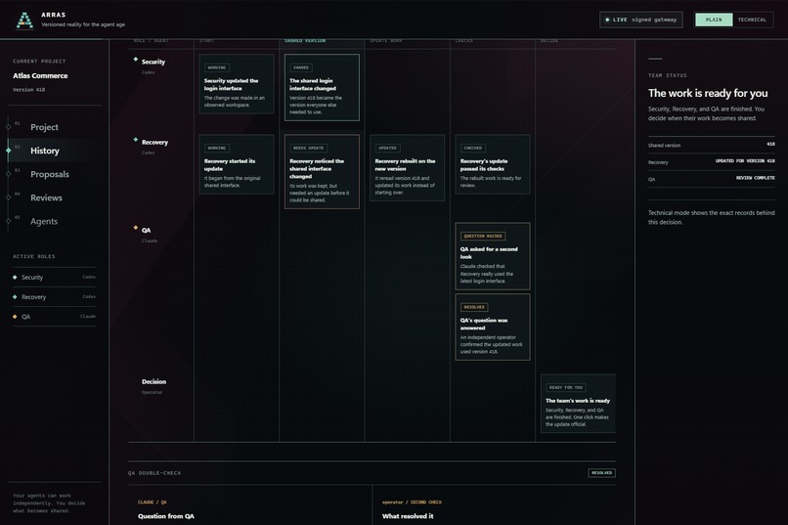Click 'operator / SECOND CHECK' label

click(x=413, y=502)
